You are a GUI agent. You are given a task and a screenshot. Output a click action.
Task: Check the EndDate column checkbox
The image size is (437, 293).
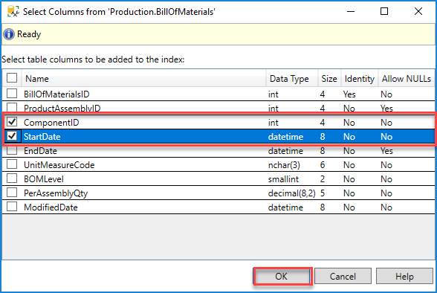(12, 150)
